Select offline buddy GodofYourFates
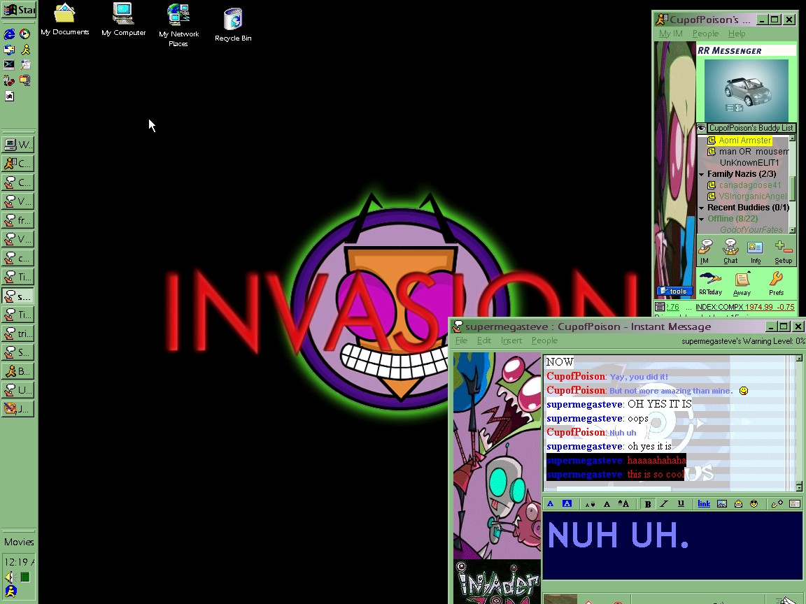 point(751,229)
